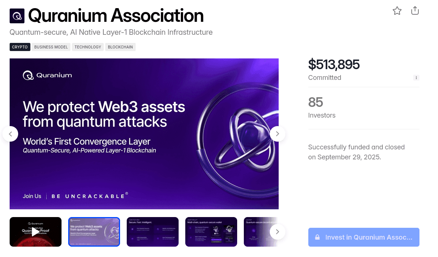Open sharing options with the share icon
Image resolution: width=438 pixels, height=257 pixels.
point(415,11)
